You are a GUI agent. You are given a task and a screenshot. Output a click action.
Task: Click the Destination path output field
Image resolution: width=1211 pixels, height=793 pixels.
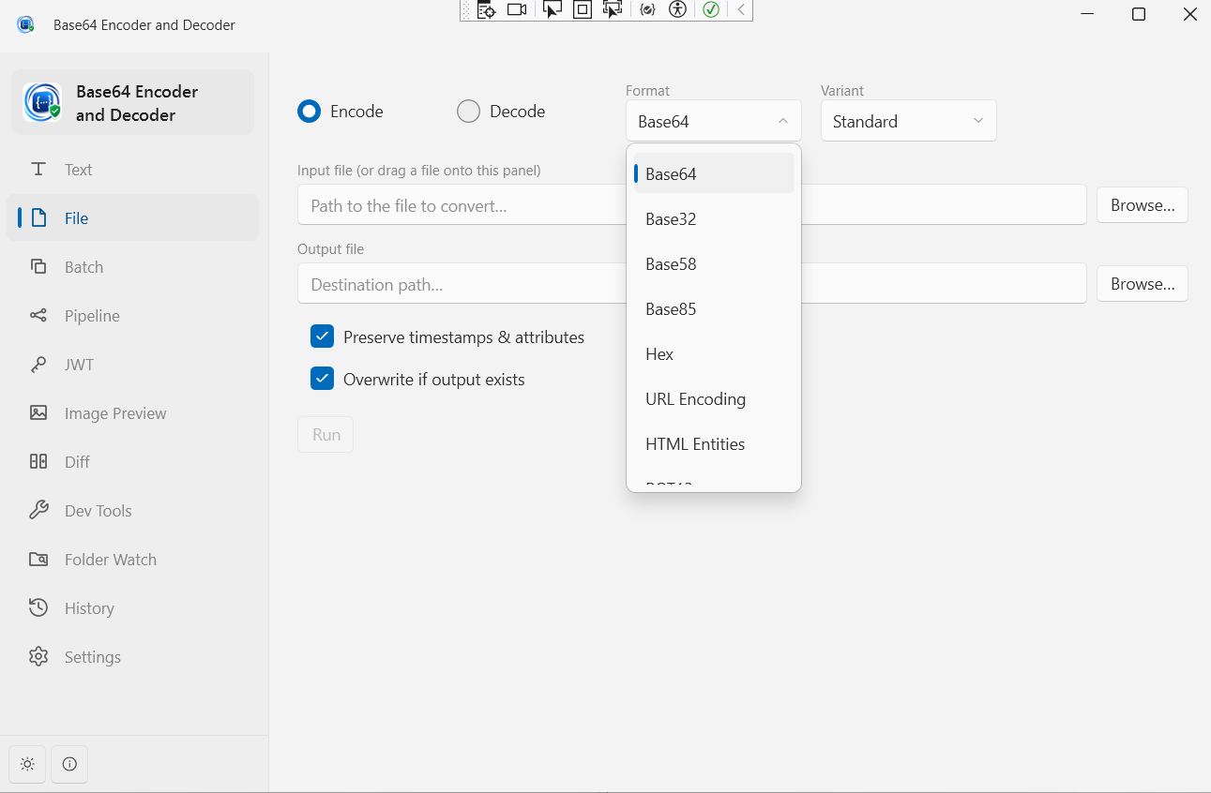pos(691,283)
